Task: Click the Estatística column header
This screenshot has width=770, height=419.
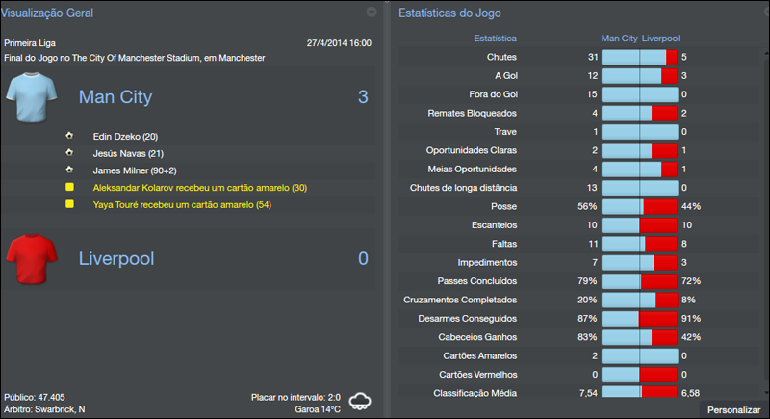Action: tap(495, 39)
